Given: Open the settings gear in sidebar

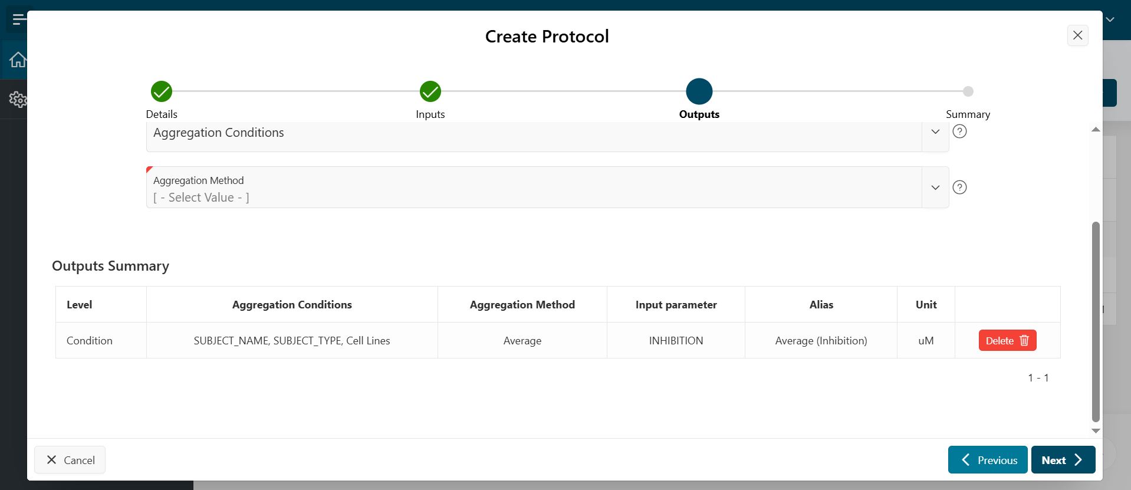Looking at the screenshot, I should coord(18,99).
